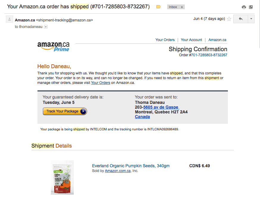Click the Amazon.com.ca seller link
Screen dimensions: 260x197
pos(118,171)
